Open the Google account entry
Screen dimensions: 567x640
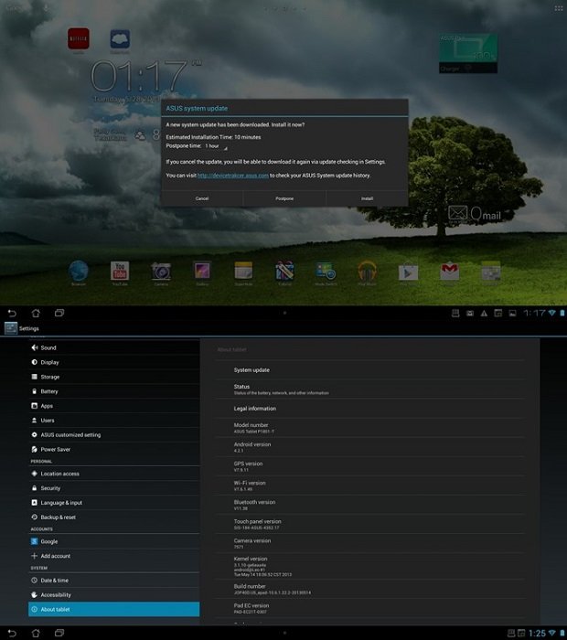pyautogui.click(x=114, y=541)
